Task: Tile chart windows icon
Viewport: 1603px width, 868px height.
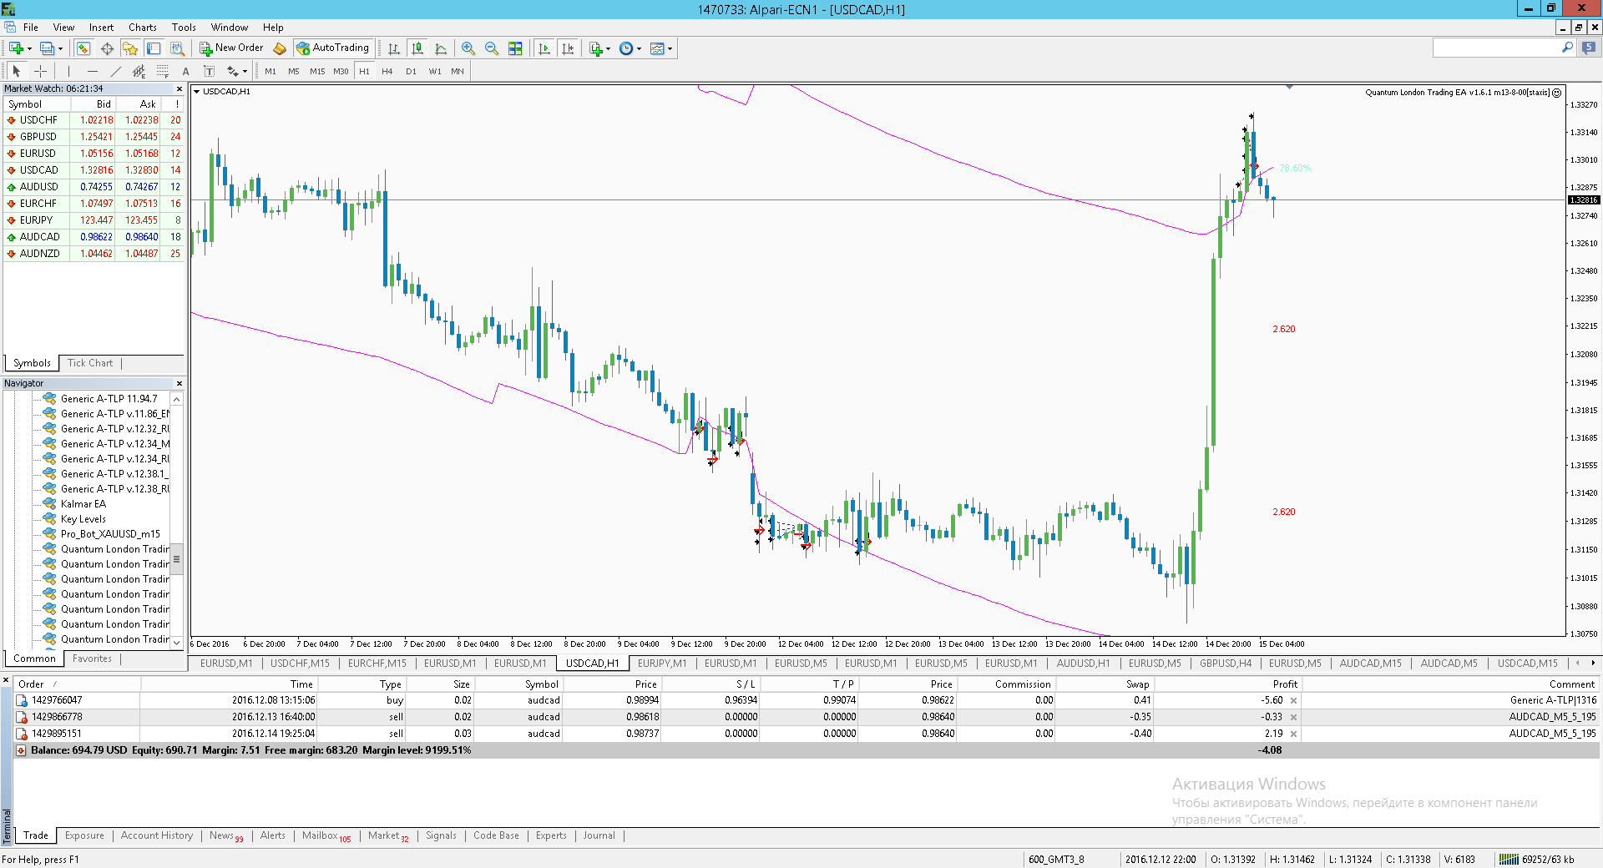Action: 515,48
